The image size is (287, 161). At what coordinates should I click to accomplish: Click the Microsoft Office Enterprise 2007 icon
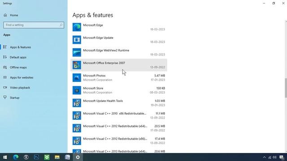[x=77, y=65]
